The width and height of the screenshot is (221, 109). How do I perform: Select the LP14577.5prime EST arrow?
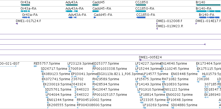(x=144, y=77)
